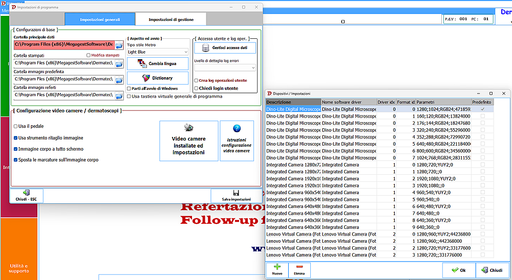
Task: Uncheck Usa strumento ritaglio immagine
Action: (x=16, y=138)
